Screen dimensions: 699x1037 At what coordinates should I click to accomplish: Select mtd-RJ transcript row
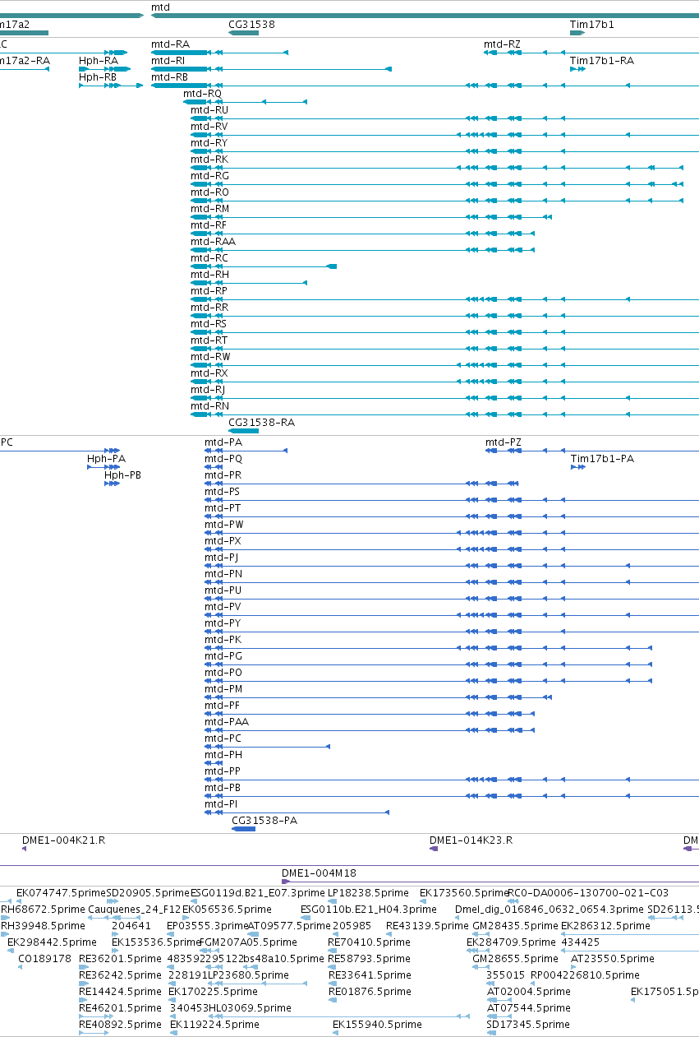[x=208, y=389]
